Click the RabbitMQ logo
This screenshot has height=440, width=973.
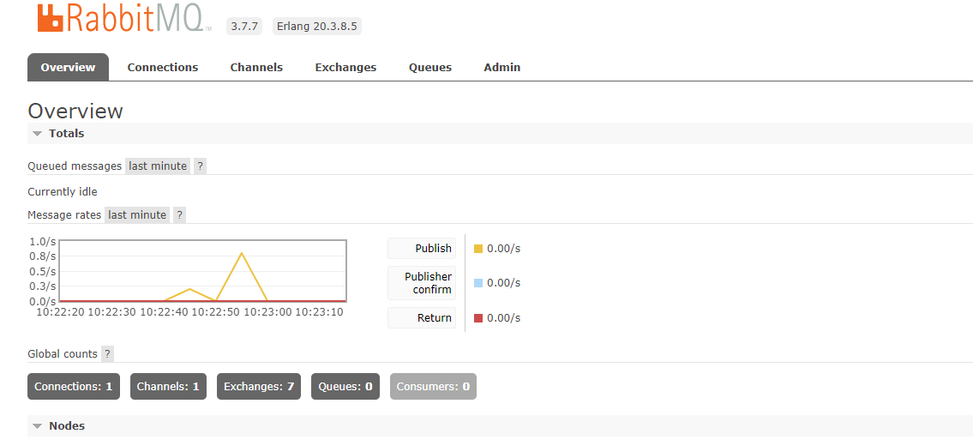click(123, 18)
